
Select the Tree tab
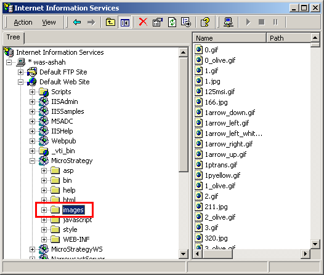point(13,37)
